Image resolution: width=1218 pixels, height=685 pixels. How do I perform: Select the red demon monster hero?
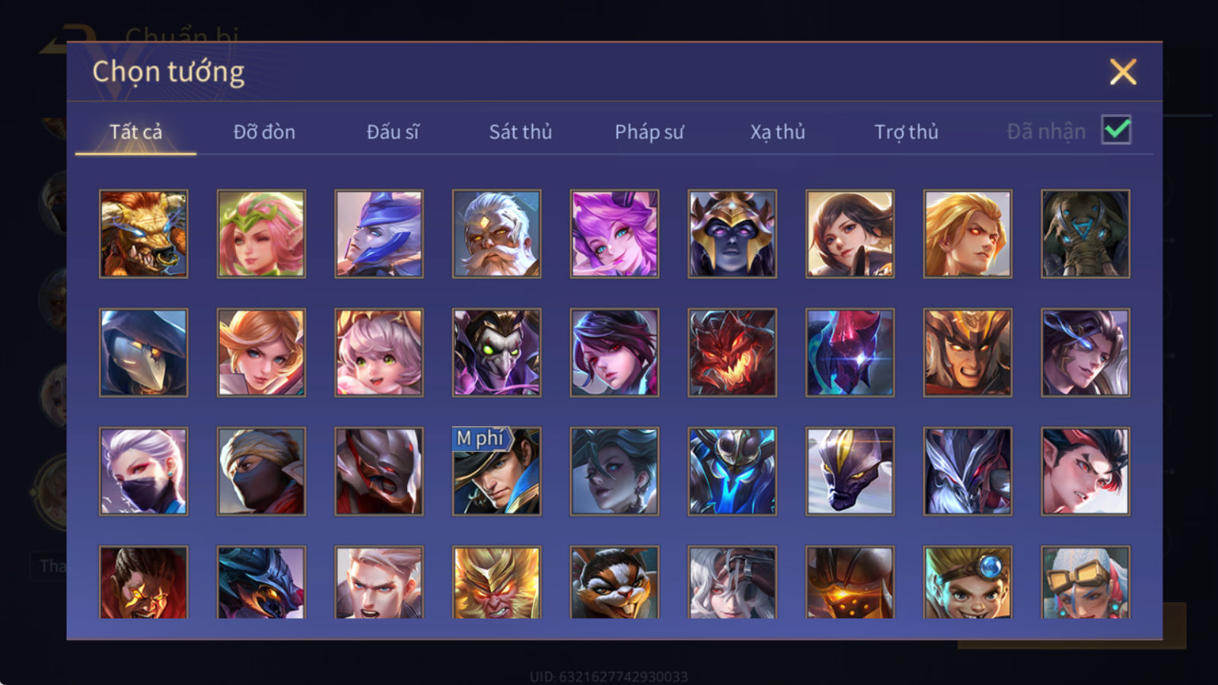(732, 352)
